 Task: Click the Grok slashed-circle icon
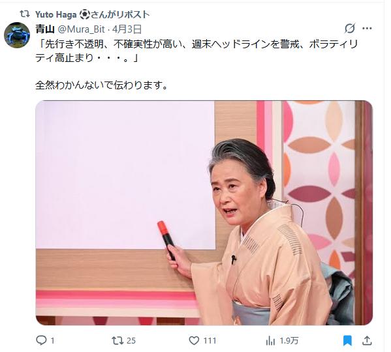350,29
